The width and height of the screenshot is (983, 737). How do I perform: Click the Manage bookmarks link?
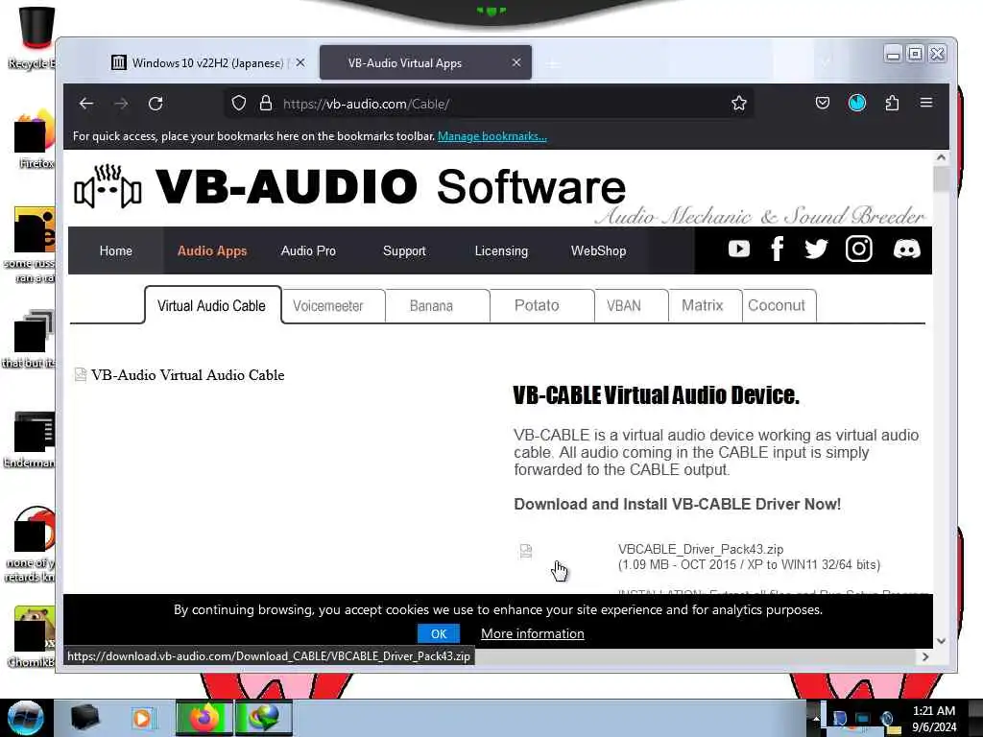pyautogui.click(x=492, y=136)
